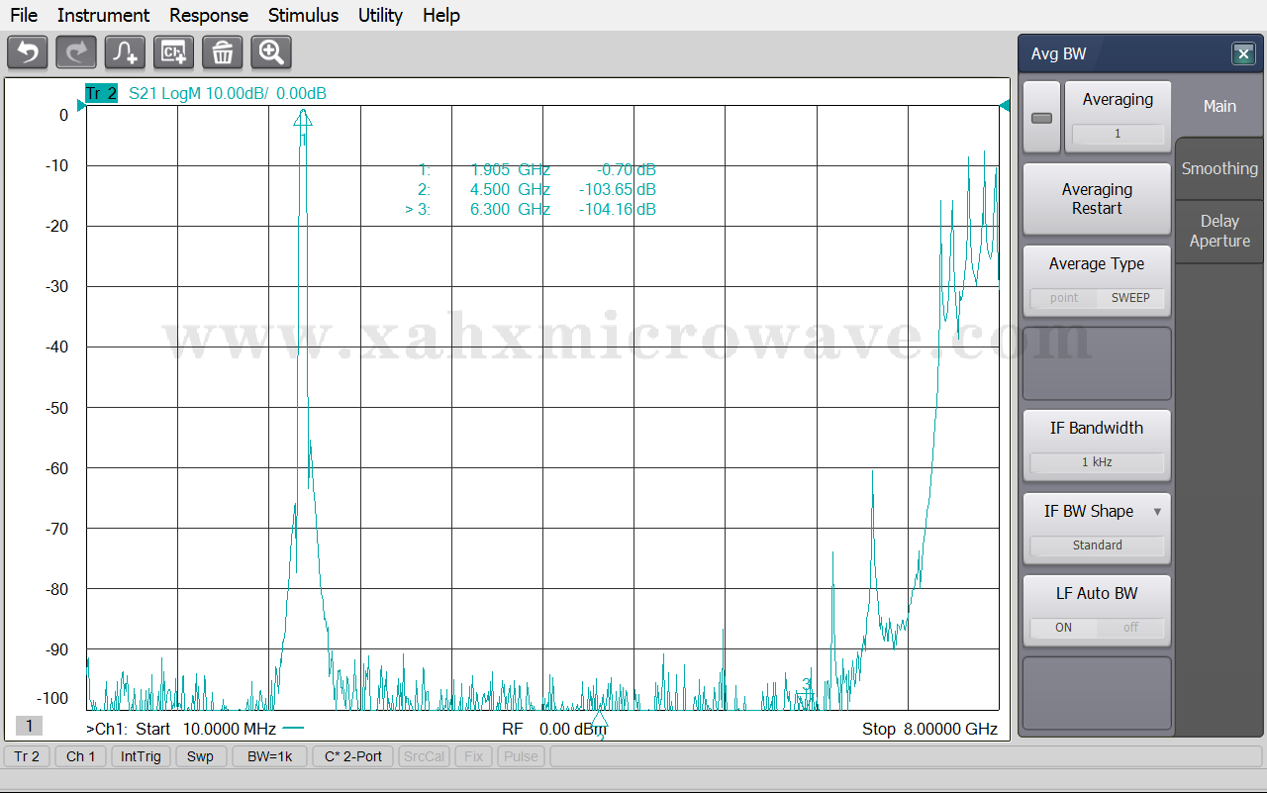Toggle LF Auto BW on/off
The image size is (1267, 793).
click(x=1097, y=628)
